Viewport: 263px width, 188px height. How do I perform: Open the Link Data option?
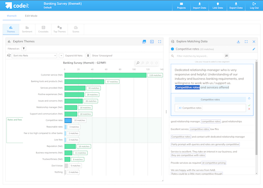tap(218, 6)
